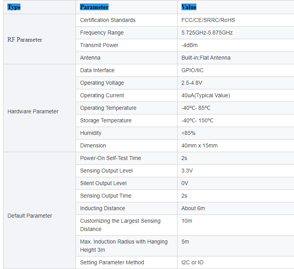Click the 'GPIO/IIC' value
This screenshot has height=269, width=294.
click(192, 70)
